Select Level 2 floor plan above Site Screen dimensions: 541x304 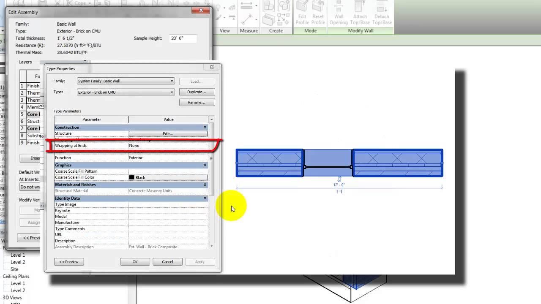18,262
